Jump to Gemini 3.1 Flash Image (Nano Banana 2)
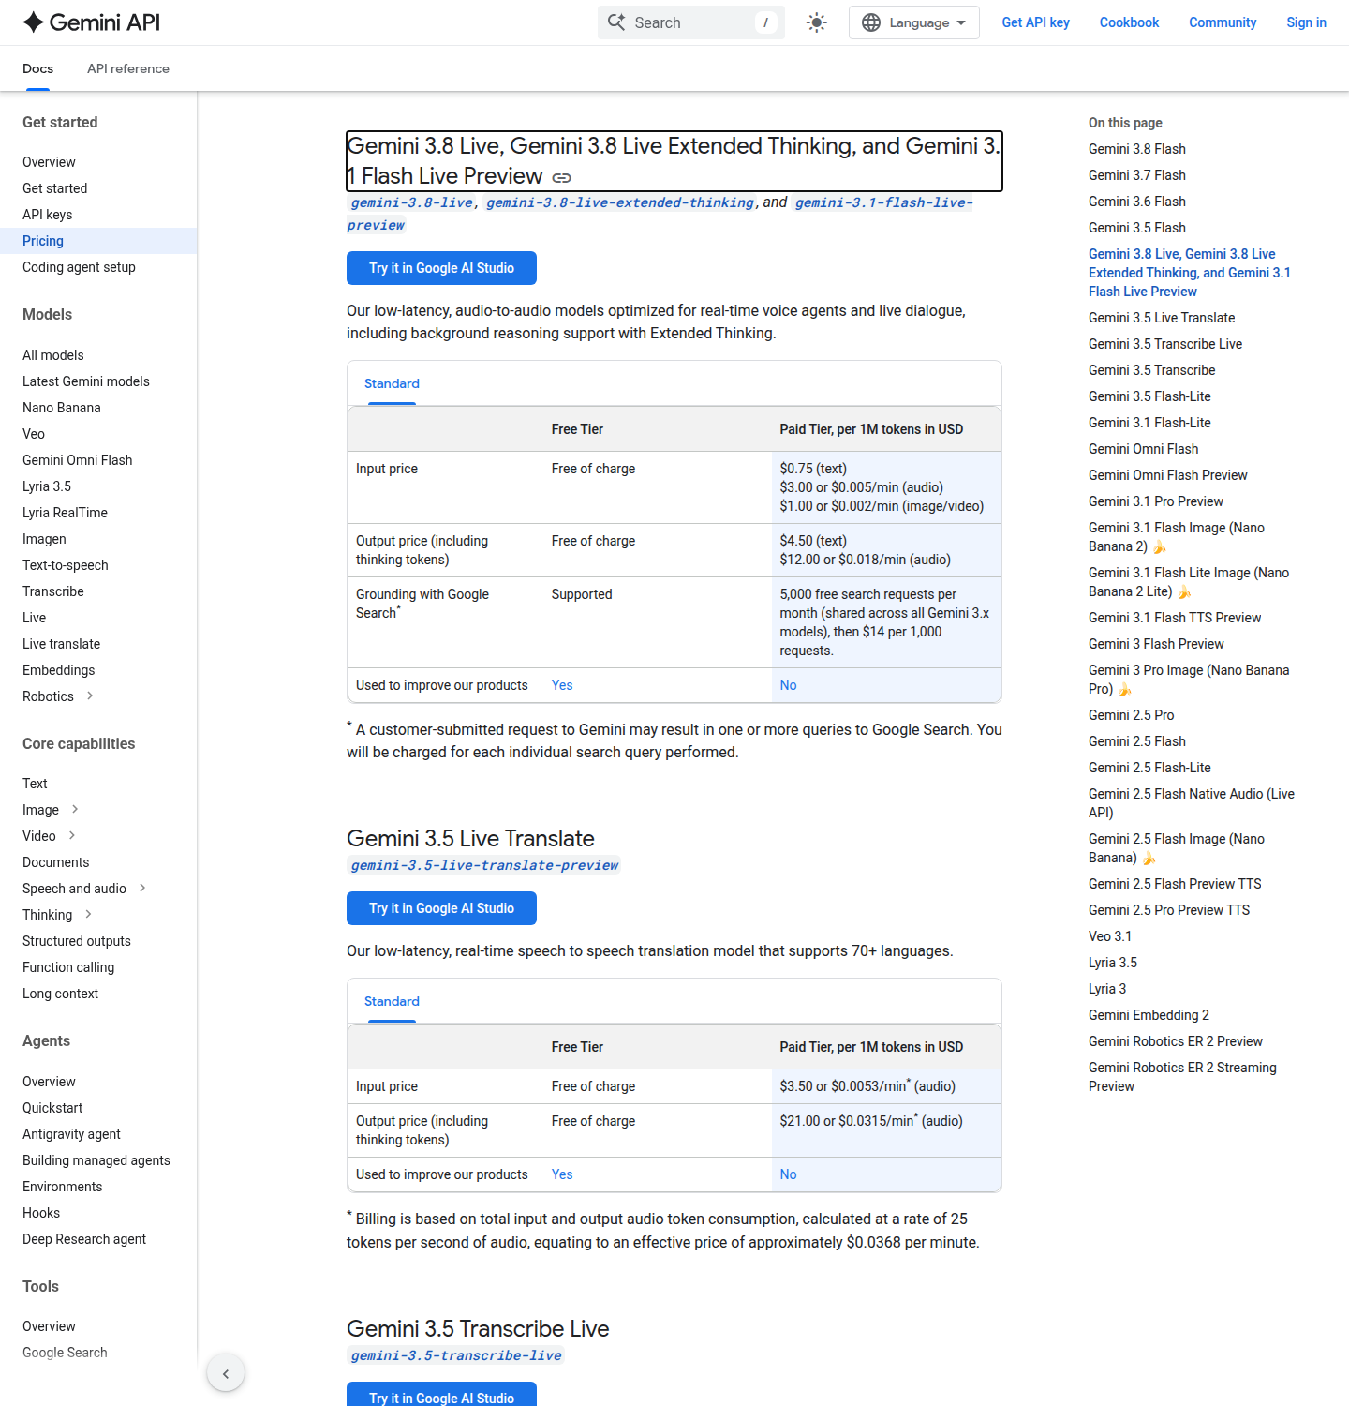 [x=1177, y=537]
